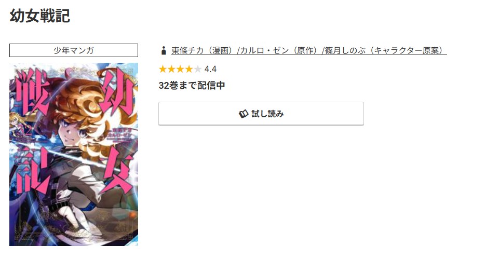Click the author person icon
This screenshot has height=260, width=486.
click(164, 50)
